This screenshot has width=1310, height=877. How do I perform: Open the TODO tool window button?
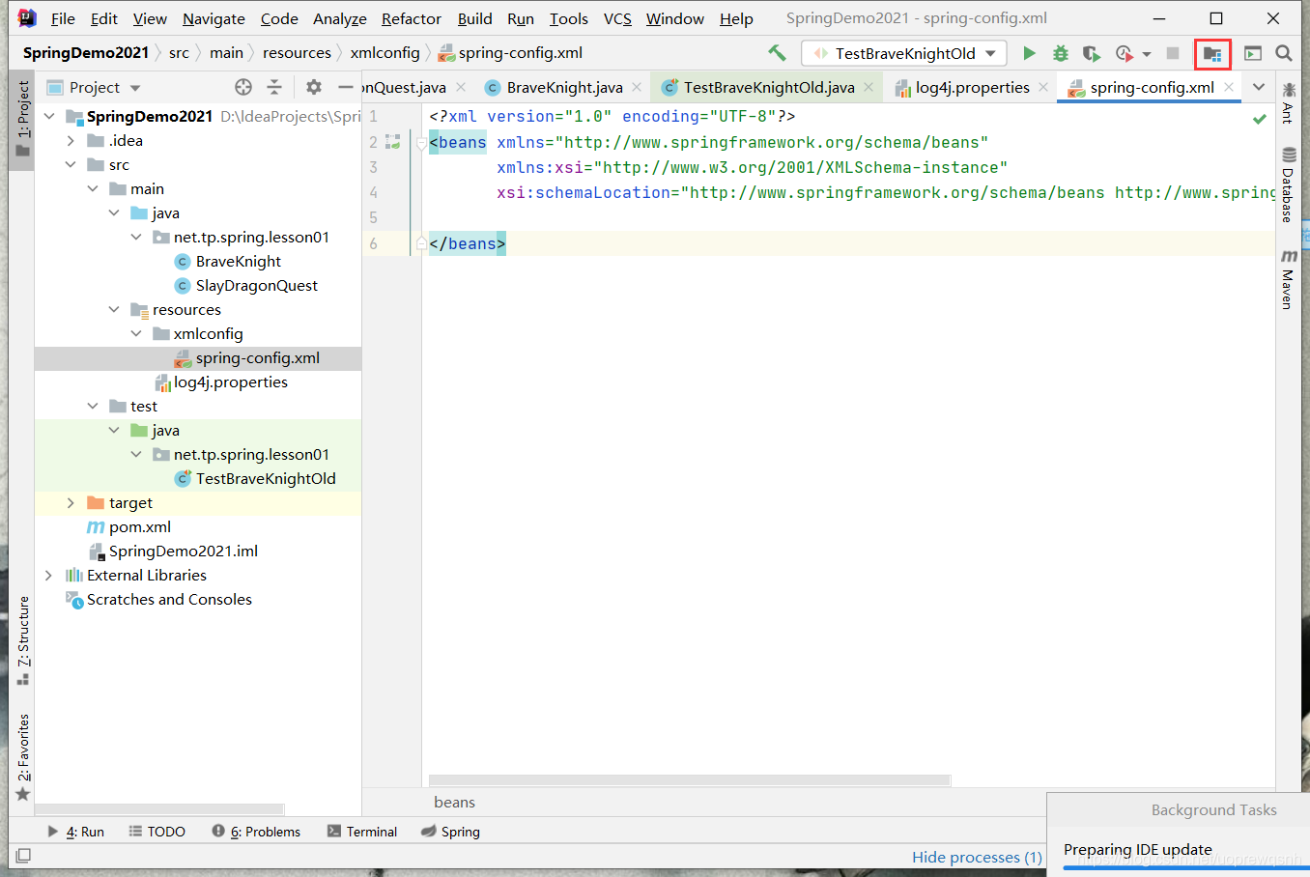pyautogui.click(x=157, y=832)
